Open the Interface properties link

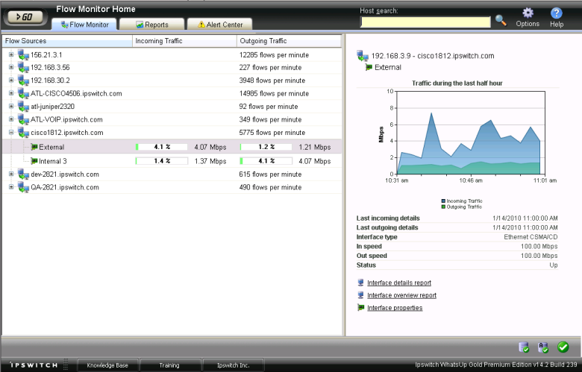tap(395, 308)
